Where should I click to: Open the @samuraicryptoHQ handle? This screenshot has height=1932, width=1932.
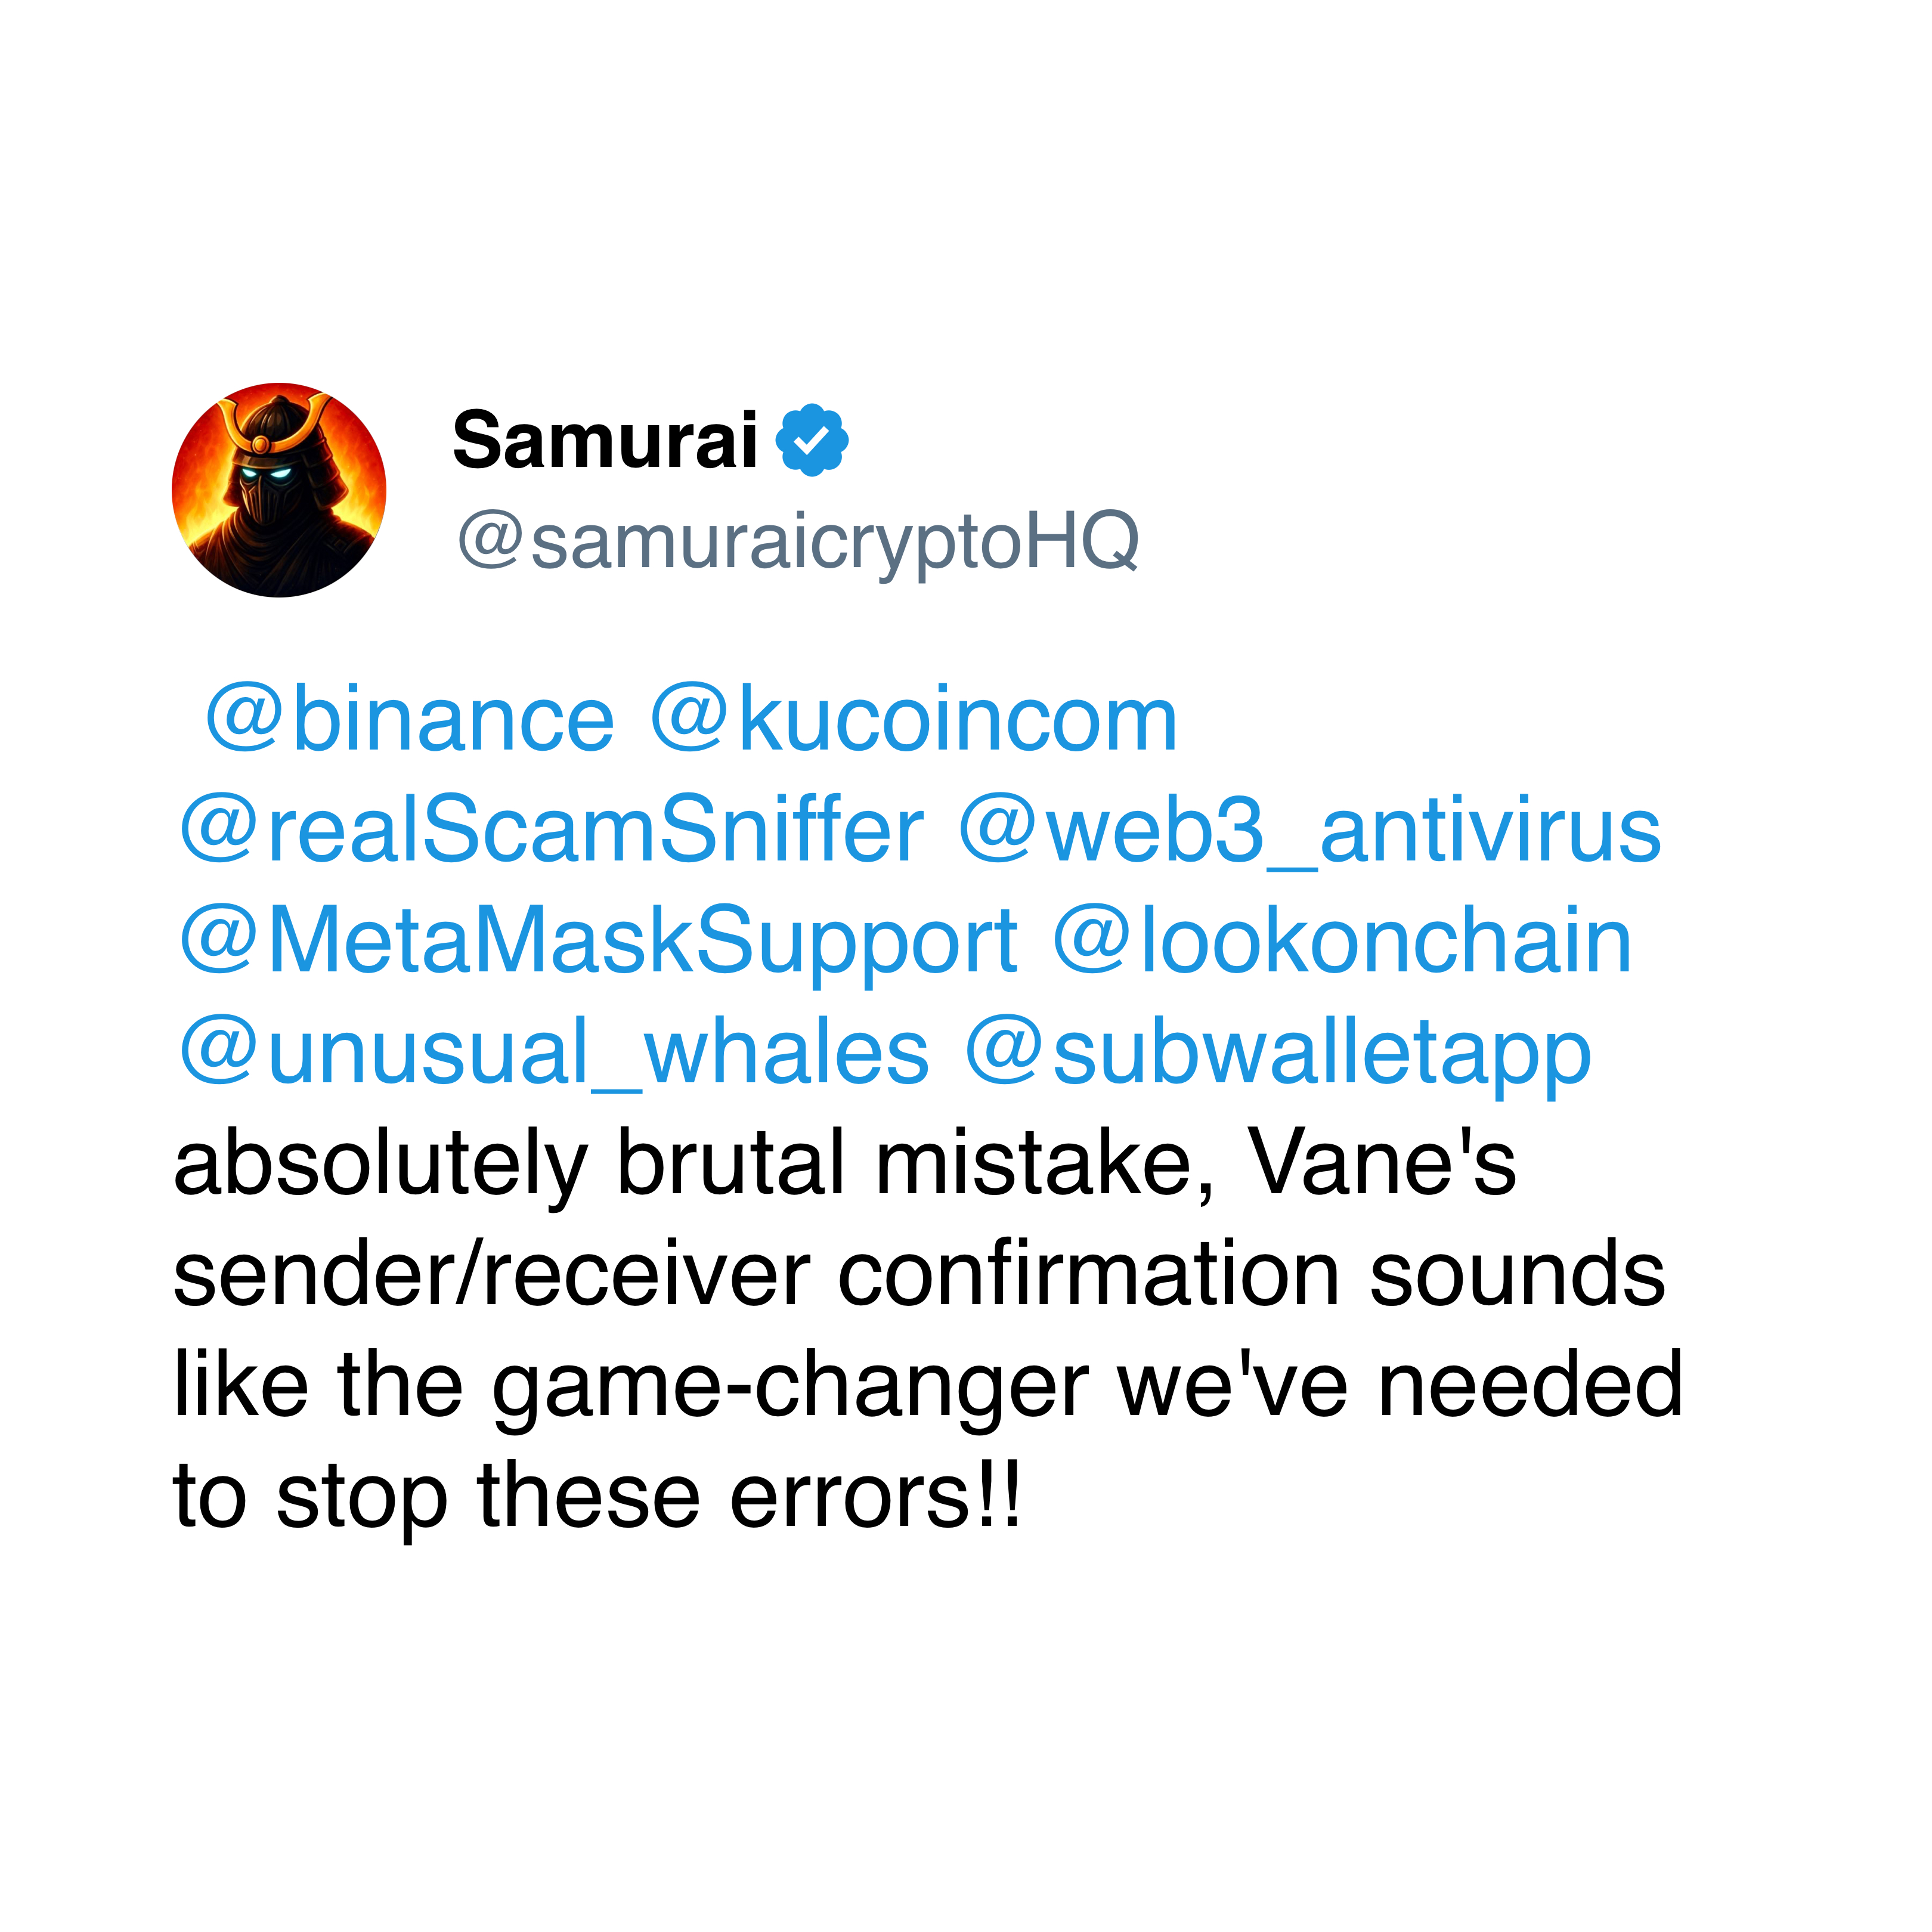[797, 541]
